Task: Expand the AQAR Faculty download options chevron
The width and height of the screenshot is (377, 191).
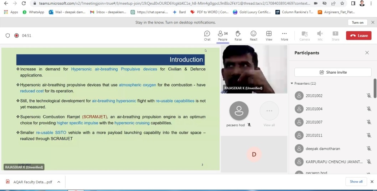Action: (59, 182)
